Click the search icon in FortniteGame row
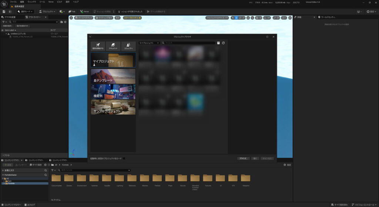Image resolution: width=379 pixels, height=207 pixels. pyautogui.click(x=46, y=175)
